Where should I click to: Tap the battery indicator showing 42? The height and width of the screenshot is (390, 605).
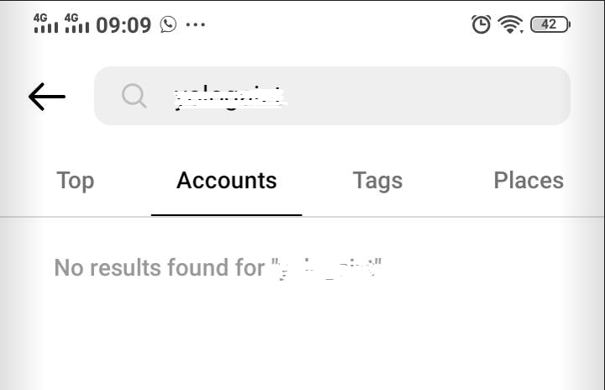[x=550, y=24]
